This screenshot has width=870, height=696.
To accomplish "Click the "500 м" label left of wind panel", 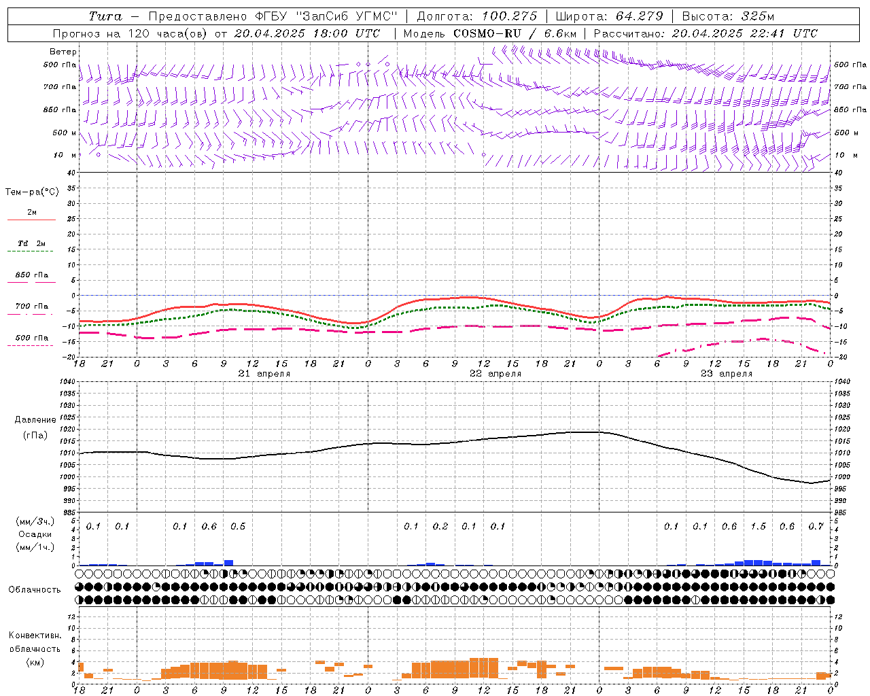I will [65, 133].
